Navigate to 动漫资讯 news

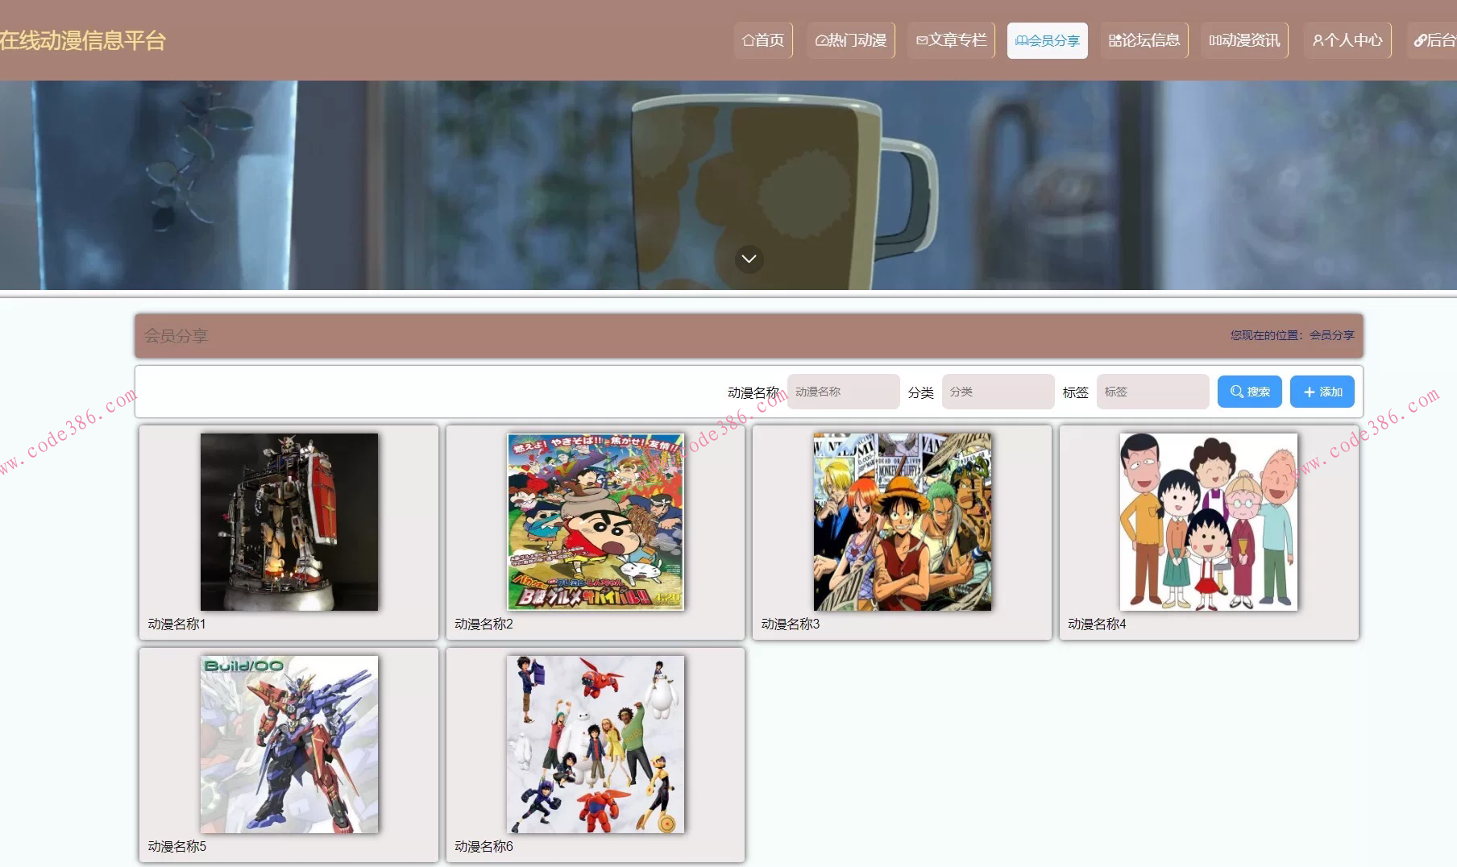point(1244,40)
